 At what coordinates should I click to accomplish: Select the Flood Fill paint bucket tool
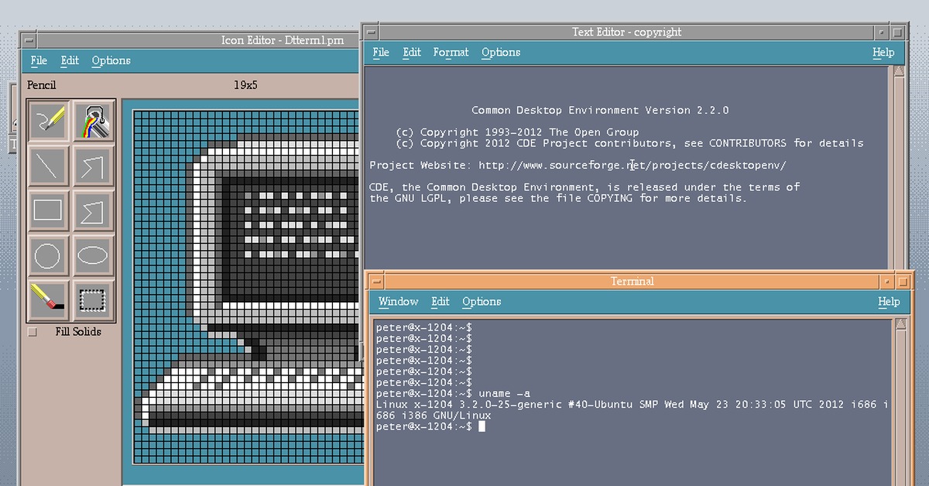94,121
